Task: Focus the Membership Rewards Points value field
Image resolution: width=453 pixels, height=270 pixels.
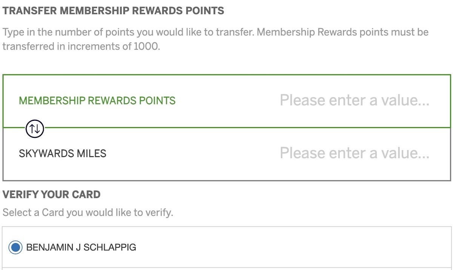Action: pyautogui.click(x=354, y=100)
